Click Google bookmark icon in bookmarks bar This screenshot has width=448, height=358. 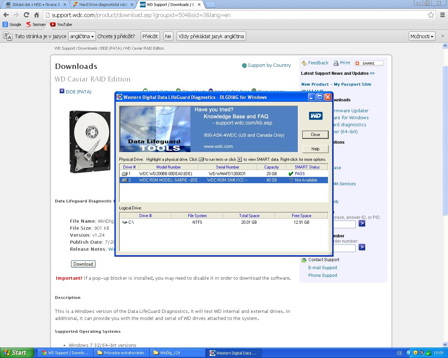tap(5, 24)
